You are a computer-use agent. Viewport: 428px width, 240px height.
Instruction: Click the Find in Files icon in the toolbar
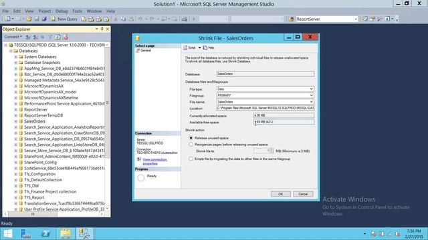pyautogui.click(x=291, y=19)
